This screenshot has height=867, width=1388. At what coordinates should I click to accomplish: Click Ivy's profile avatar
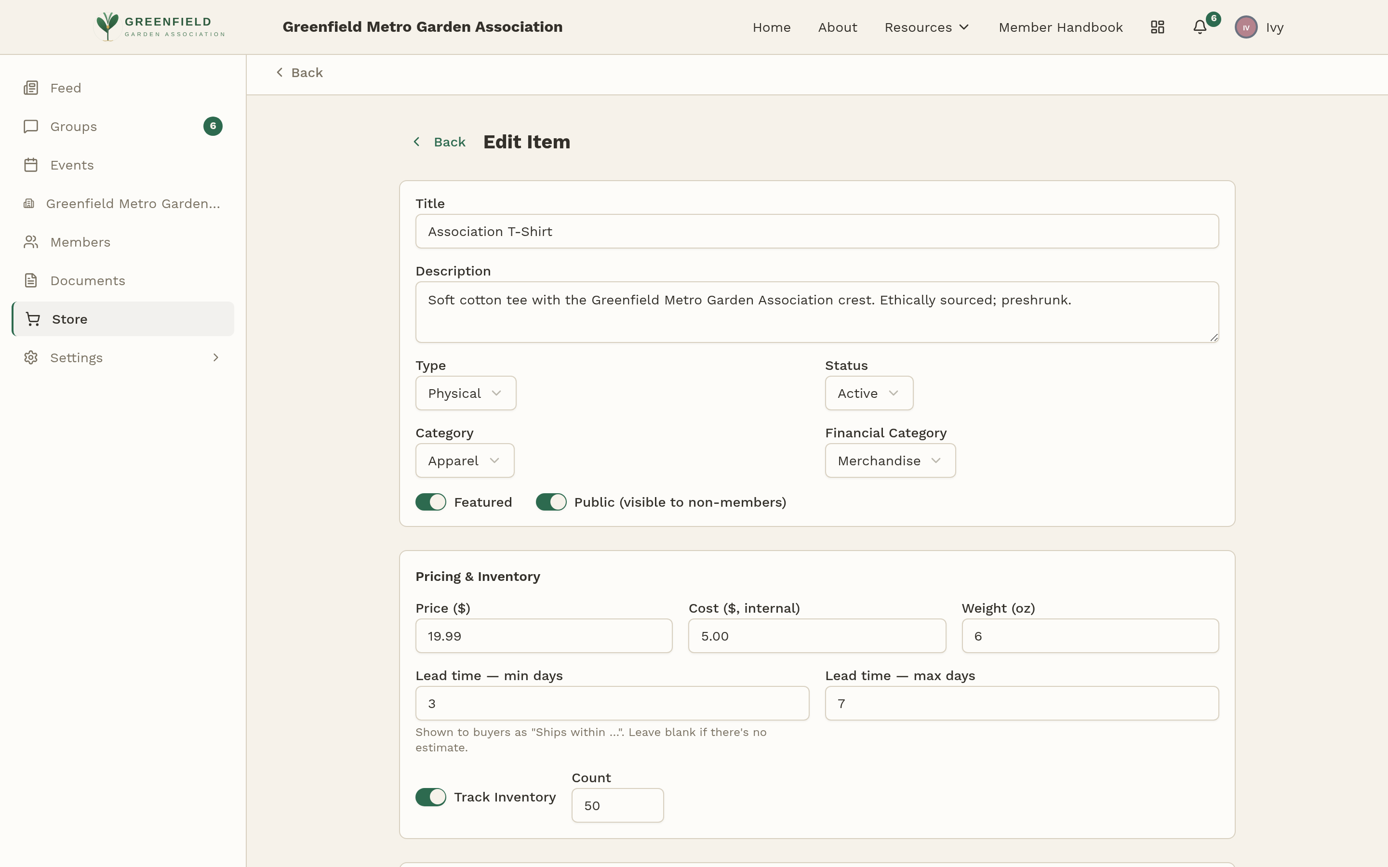pyautogui.click(x=1245, y=26)
